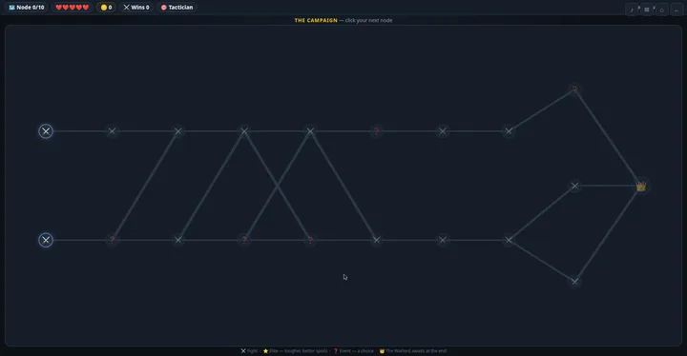Select the third bottom-row fight node
The height and width of the screenshot is (356, 687).
click(x=177, y=240)
